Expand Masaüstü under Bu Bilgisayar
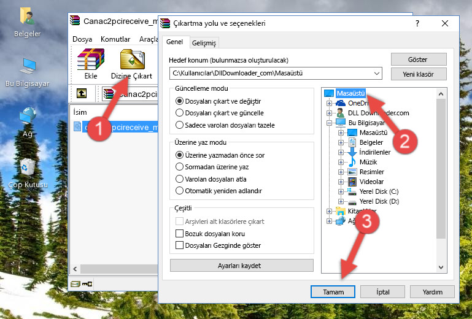Screen dimensions: 472x319 point(341,133)
